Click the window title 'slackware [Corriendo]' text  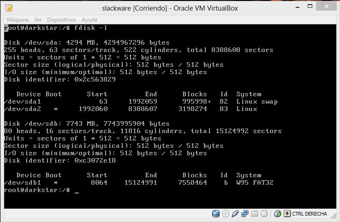tap(134, 8)
